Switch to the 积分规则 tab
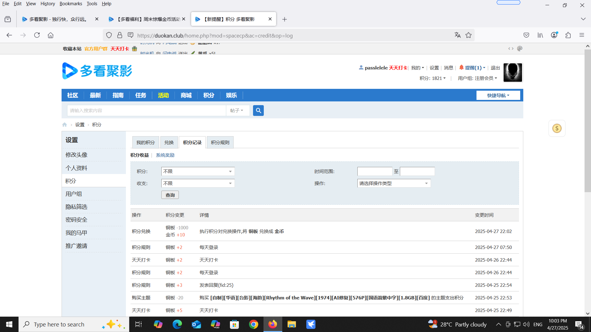The width and height of the screenshot is (591, 332). [220, 143]
